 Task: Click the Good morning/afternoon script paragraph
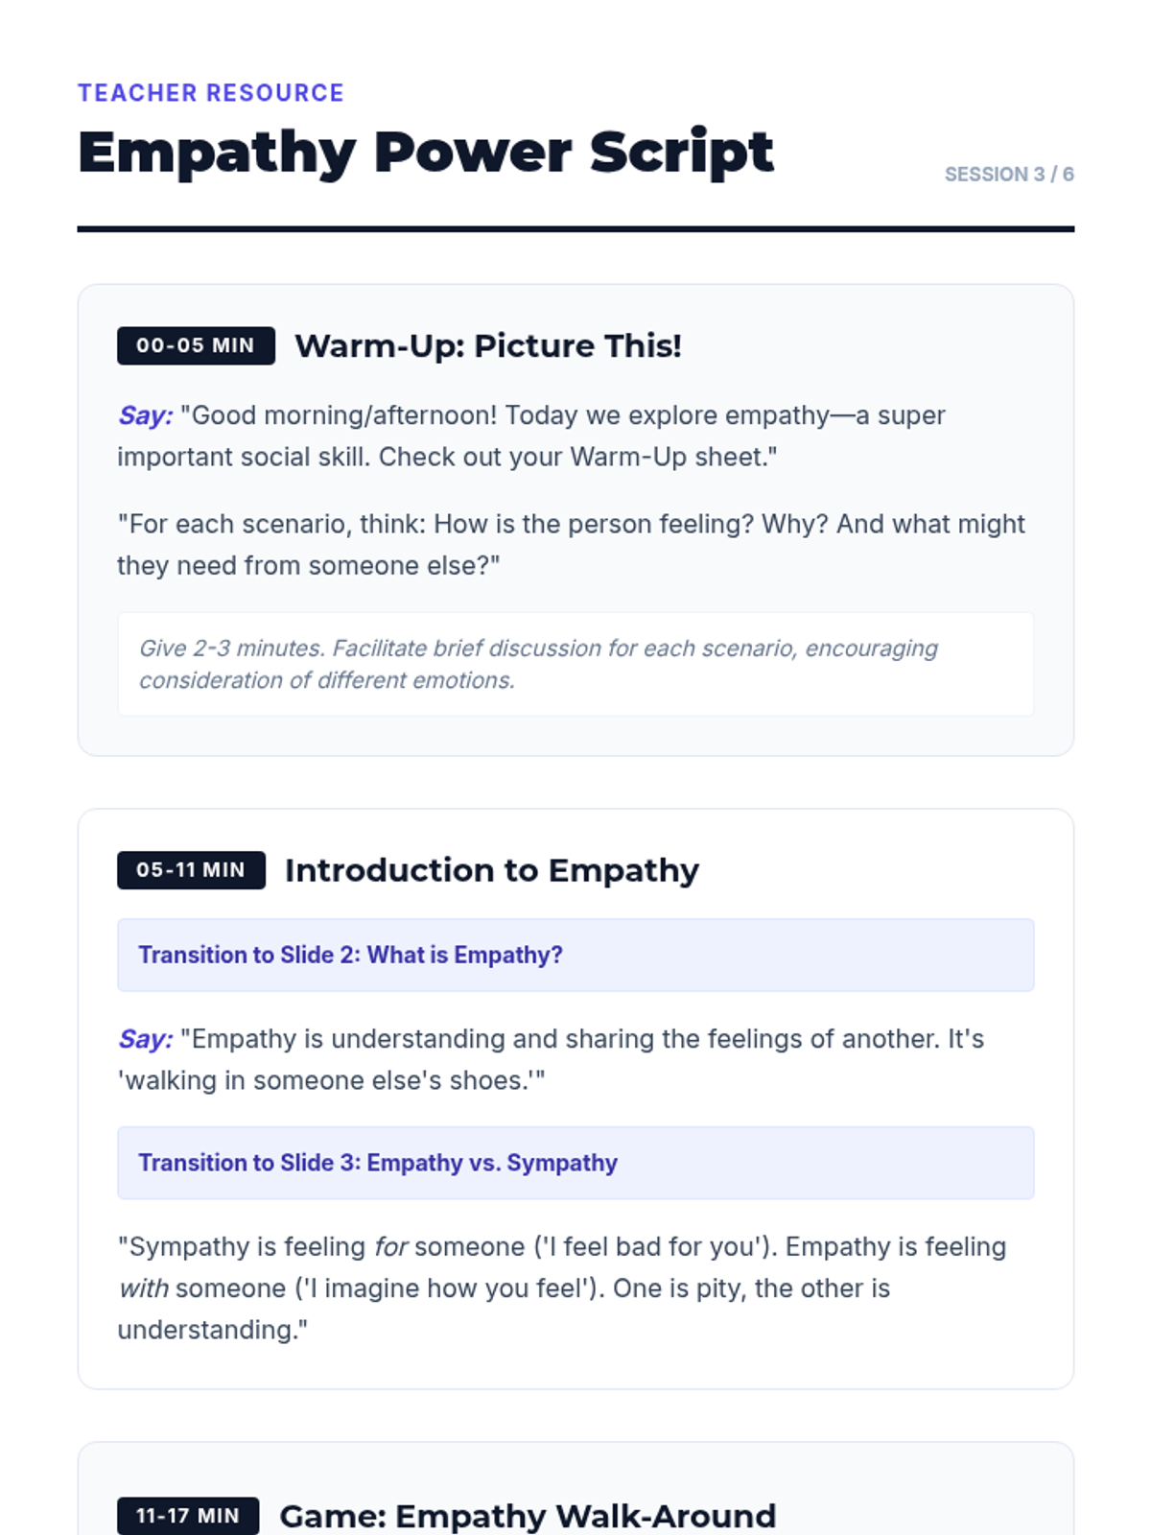pos(531,436)
